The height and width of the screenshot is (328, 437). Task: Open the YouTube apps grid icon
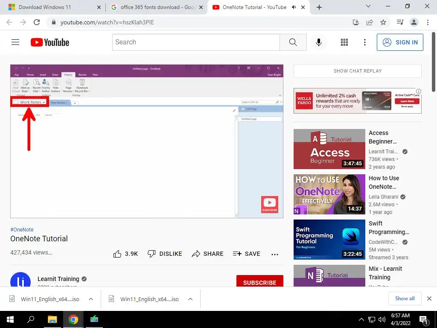click(344, 42)
